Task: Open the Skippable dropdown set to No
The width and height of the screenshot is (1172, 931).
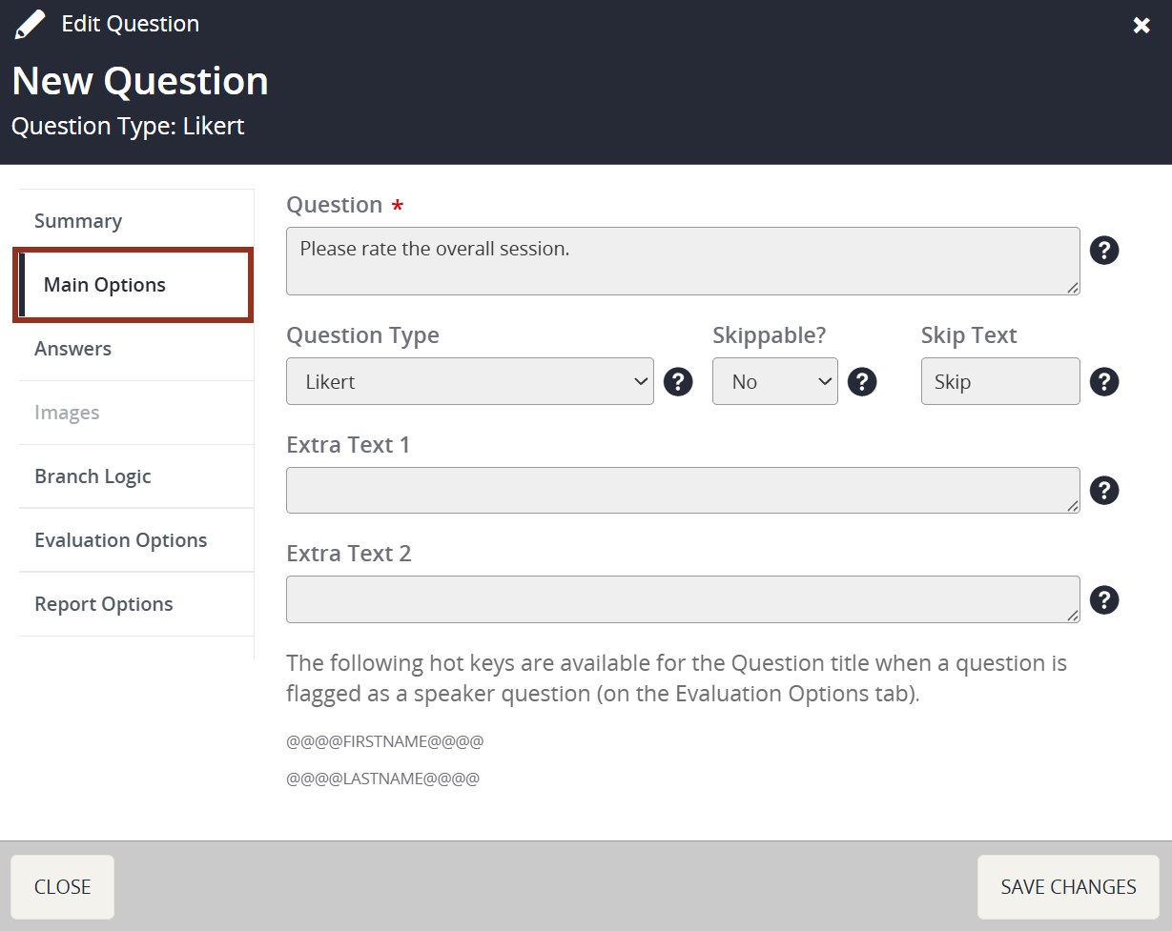Action: click(x=775, y=381)
